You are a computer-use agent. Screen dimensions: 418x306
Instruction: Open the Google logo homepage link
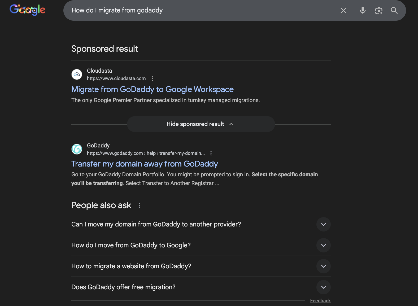tap(28, 10)
